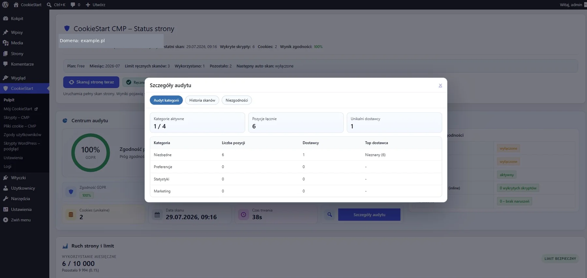Click the plus icon next to Utwórz
This screenshot has width=587, height=278.
(88, 5)
